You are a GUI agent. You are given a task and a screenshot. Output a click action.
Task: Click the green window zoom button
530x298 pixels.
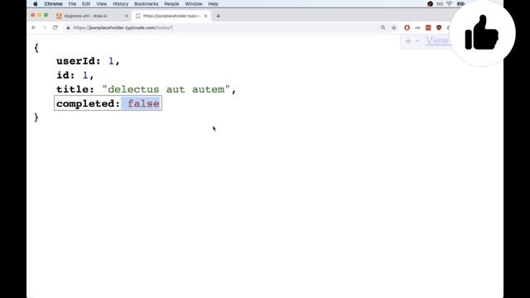46,15
